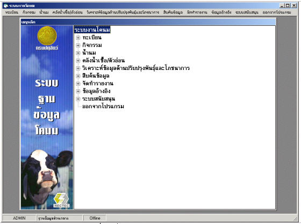
Task: Expand the คลังน้ำเชื้อ/ตัวอ่อน tree node
Action: point(78,60)
